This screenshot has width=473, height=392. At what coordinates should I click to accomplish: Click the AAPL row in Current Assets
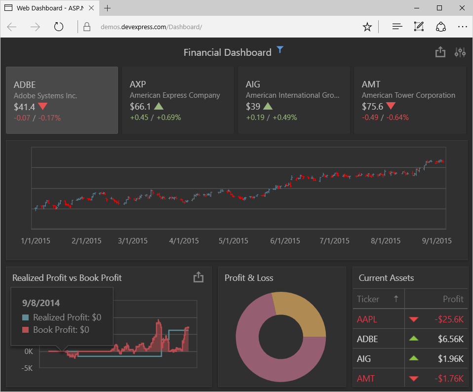[x=410, y=319]
